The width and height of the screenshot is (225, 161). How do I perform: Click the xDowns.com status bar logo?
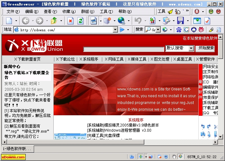[x=14, y=157]
